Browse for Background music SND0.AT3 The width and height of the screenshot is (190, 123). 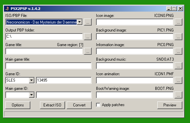(x=178, y=66)
